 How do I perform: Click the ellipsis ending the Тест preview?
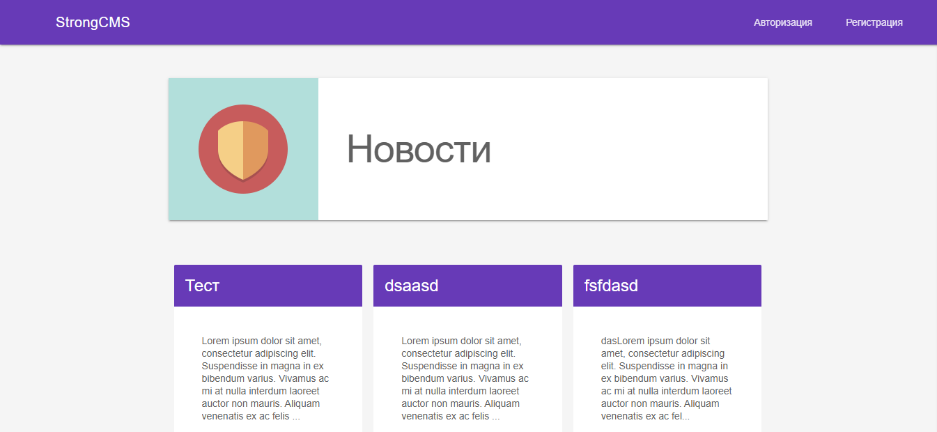(296, 417)
